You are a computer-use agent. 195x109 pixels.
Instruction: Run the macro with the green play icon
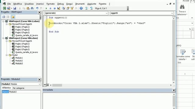46,8
